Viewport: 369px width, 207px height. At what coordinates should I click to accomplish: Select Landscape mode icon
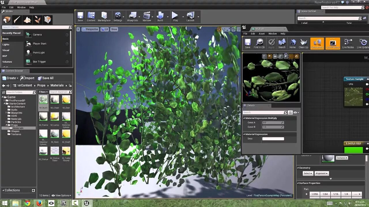27,20
